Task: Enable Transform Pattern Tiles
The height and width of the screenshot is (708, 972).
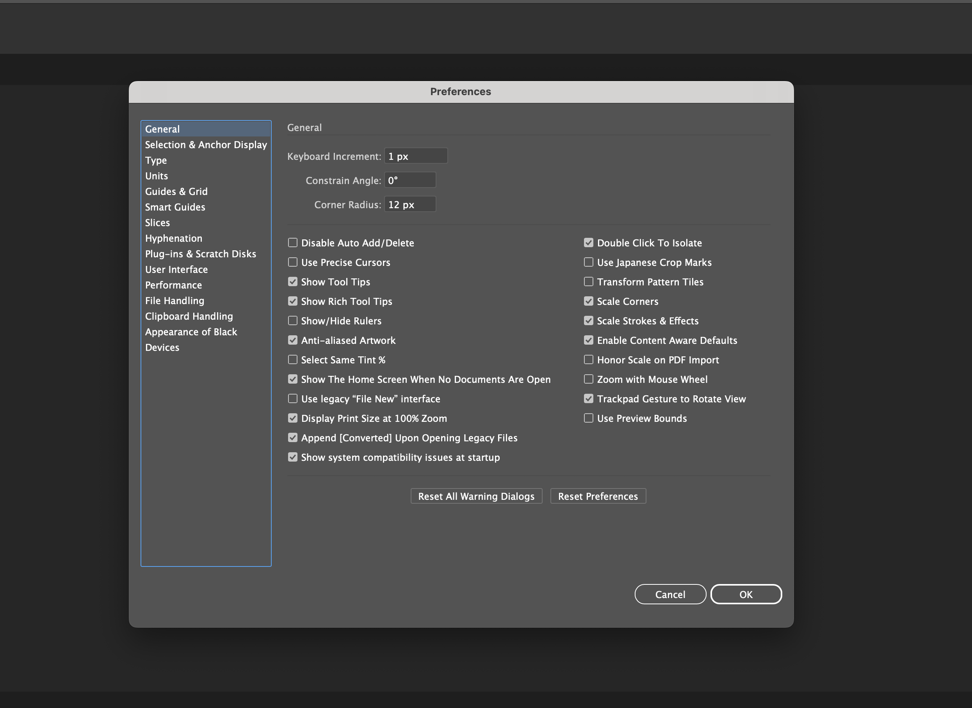Action: pos(588,281)
